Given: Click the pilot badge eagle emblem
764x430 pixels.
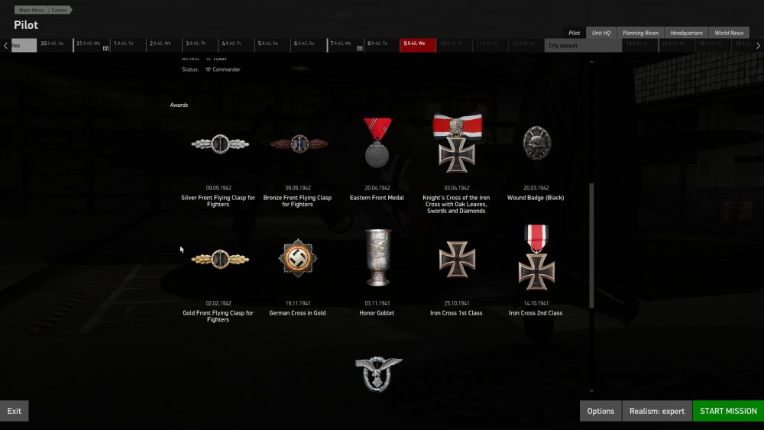Looking at the screenshot, I should (379, 373).
